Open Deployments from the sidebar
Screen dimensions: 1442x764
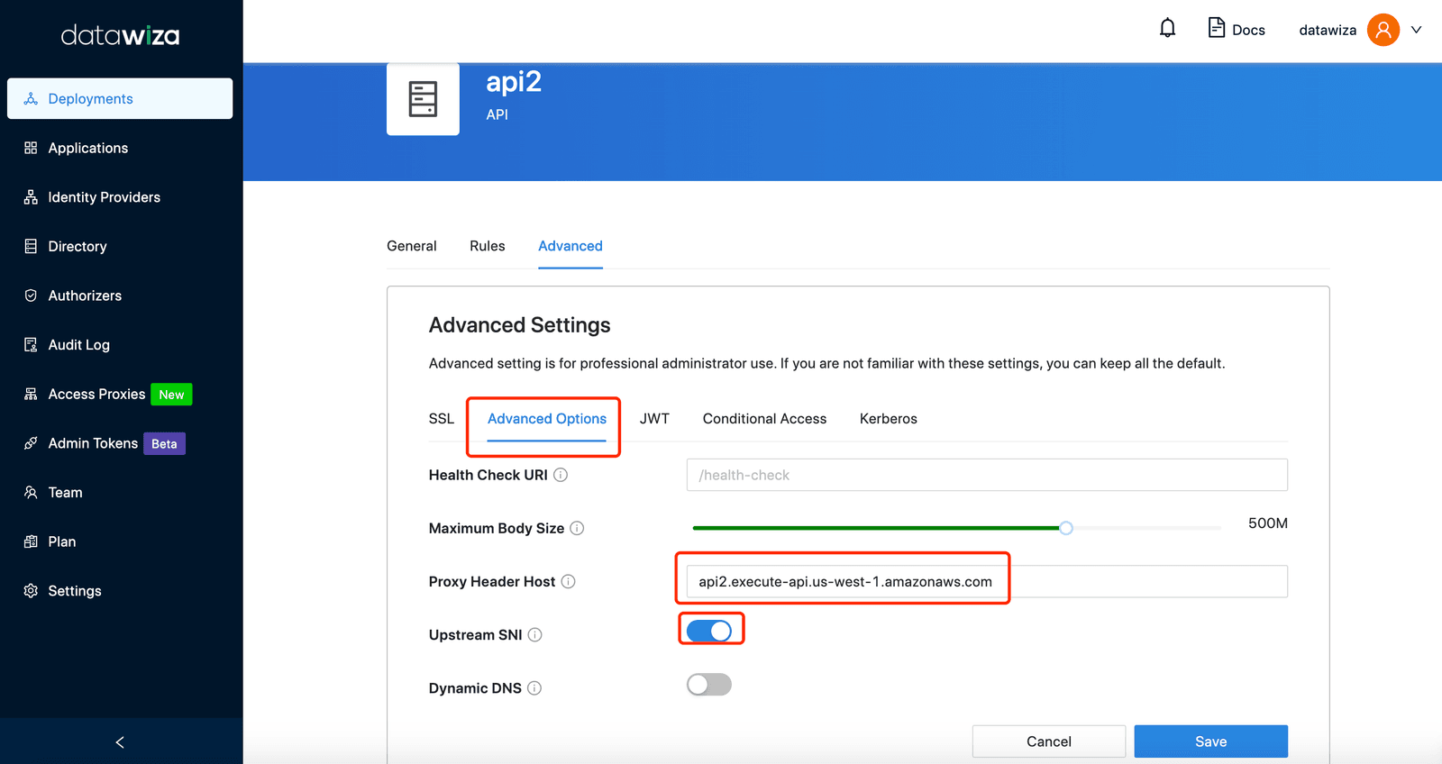click(120, 98)
